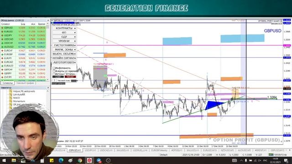Toggle the Статич. checkbox
The width and height of the screenshot is (292, 164).
point(65,74)
